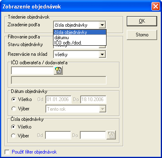Image resolution: width=162 pixels, height=158 pixels.
Task: Click the 'Rezervácie na sklad' label
Action: [x=28, y=54]
